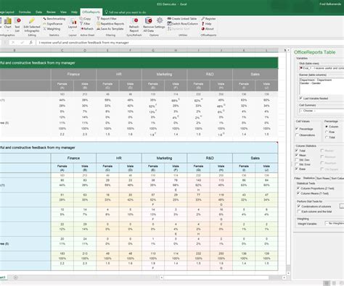Screen dimensions: 344x286
Task: Open the View ribbon tab
Action: coord(63,12)
